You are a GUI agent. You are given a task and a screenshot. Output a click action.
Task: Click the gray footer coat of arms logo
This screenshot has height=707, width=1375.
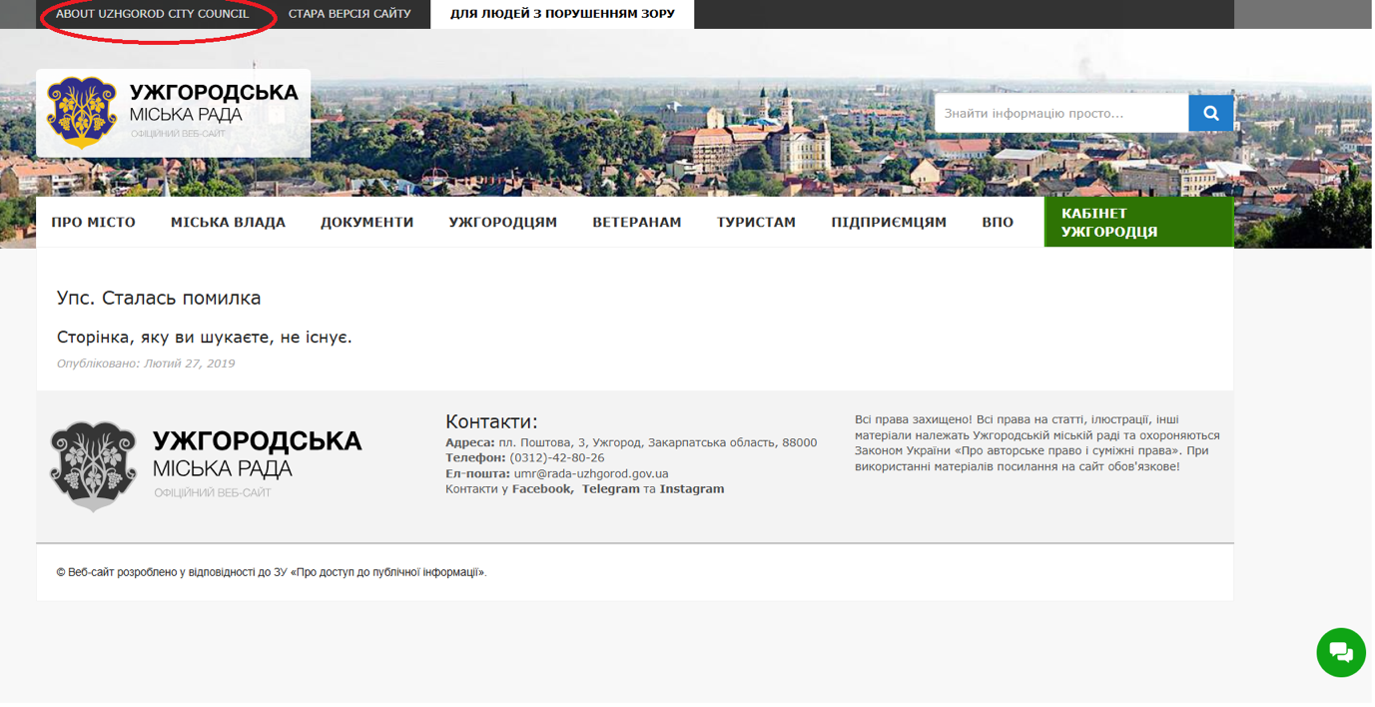coord(93,466)
